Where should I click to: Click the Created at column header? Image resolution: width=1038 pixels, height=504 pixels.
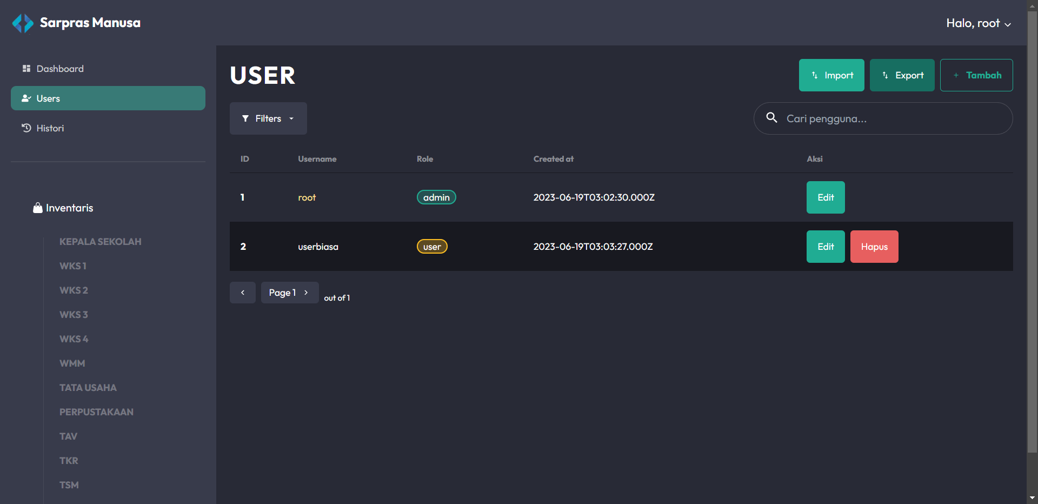tap(554, 159)
